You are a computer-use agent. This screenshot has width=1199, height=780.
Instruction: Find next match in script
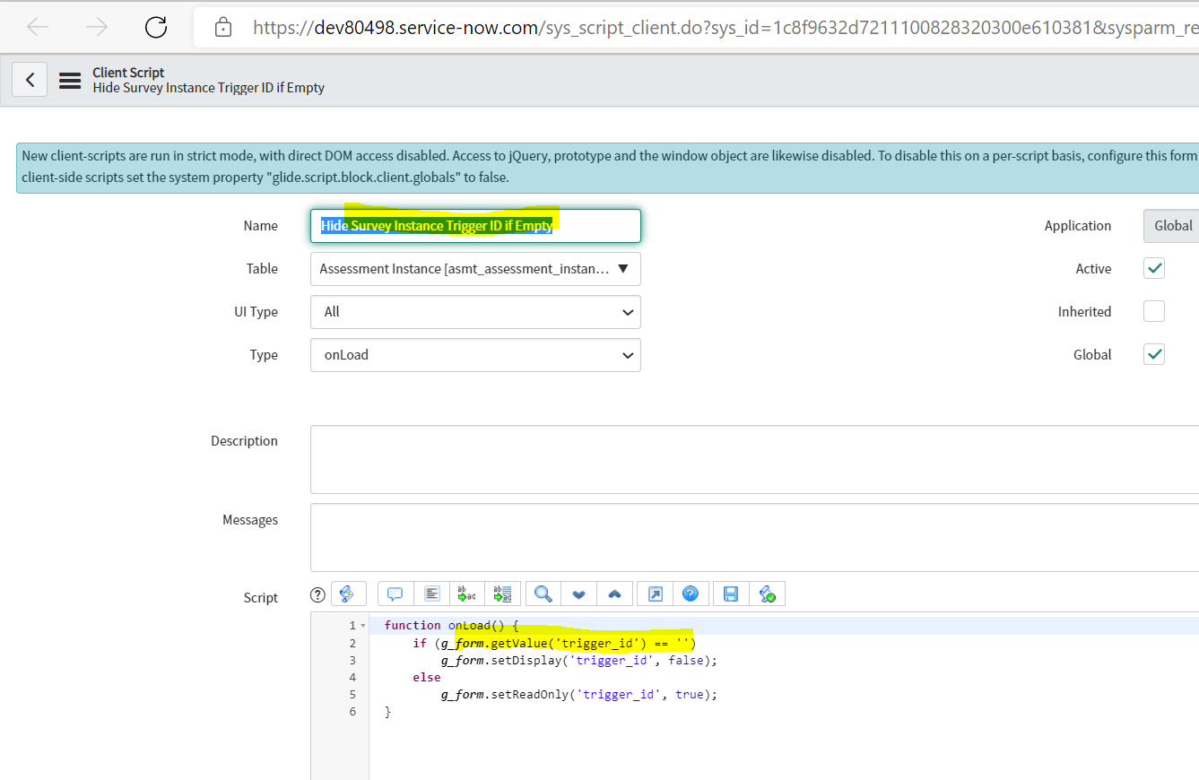click(578, 594)
